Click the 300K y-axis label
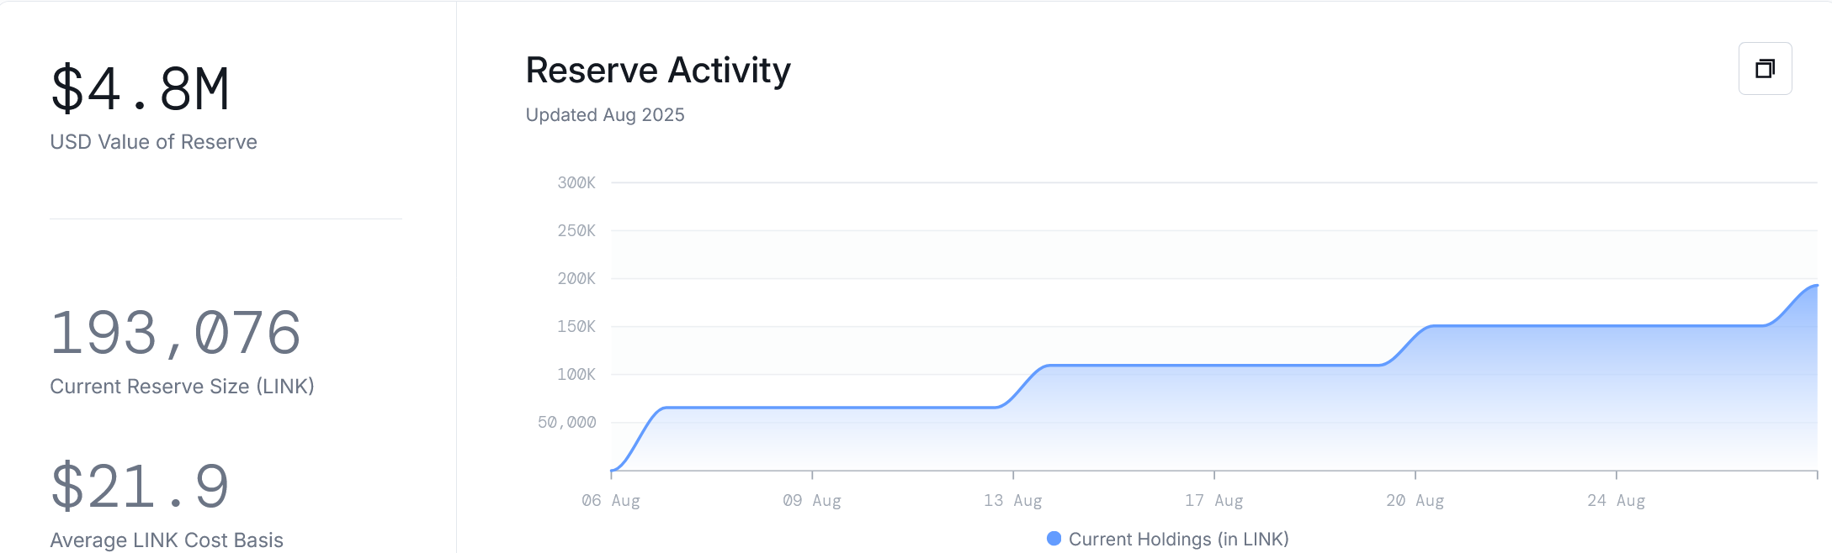The width and height of the screenshot is (1832, 553). pyautogui.click(x=576, y=182)
